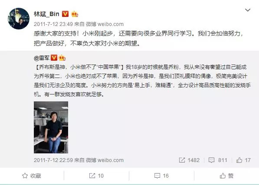259x185 pixels.
Task: Click orange verified V badge beside 林斌_Bin
Action: [65, 14]
